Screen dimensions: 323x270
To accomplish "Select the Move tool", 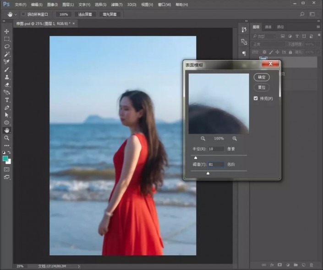I will coord(6,31).
